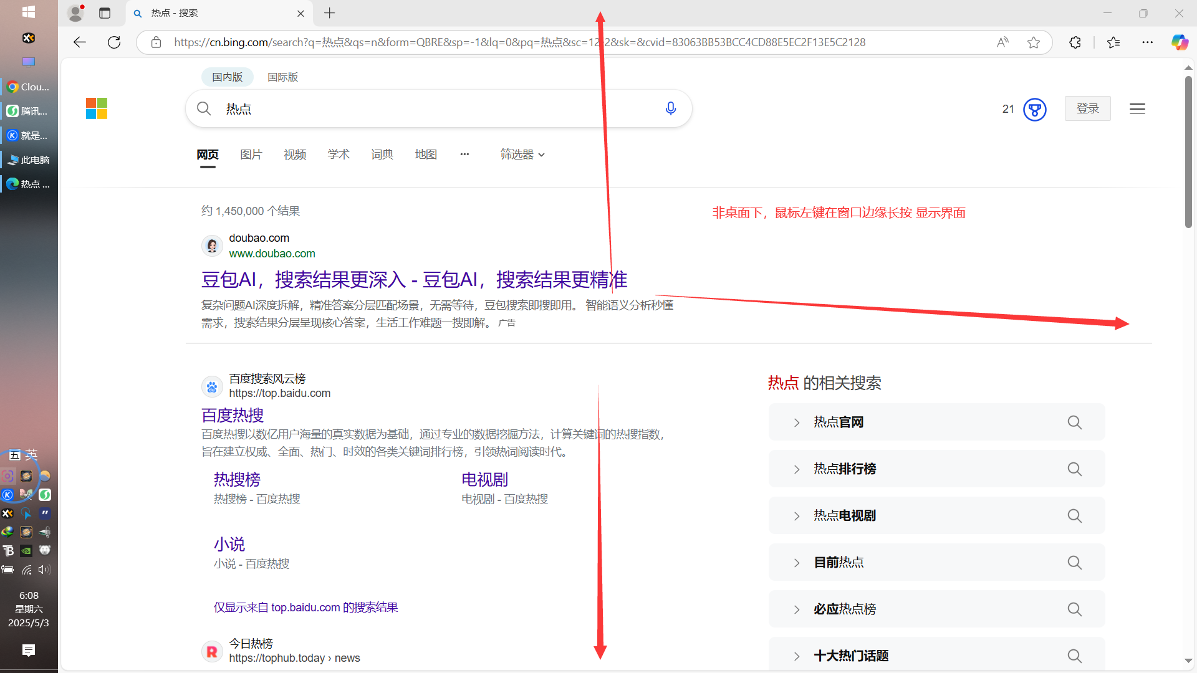Click the voice search microphone in search box
1197x673 pixels.
(671, 108)
